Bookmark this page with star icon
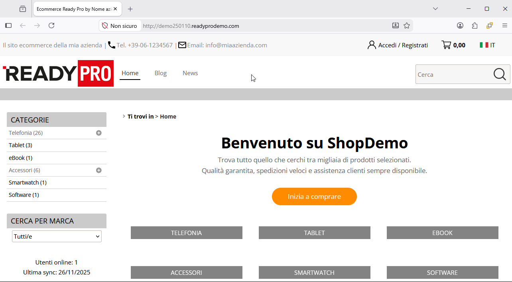The width and height of the screenshot is (512, 282). click(407, 25)
